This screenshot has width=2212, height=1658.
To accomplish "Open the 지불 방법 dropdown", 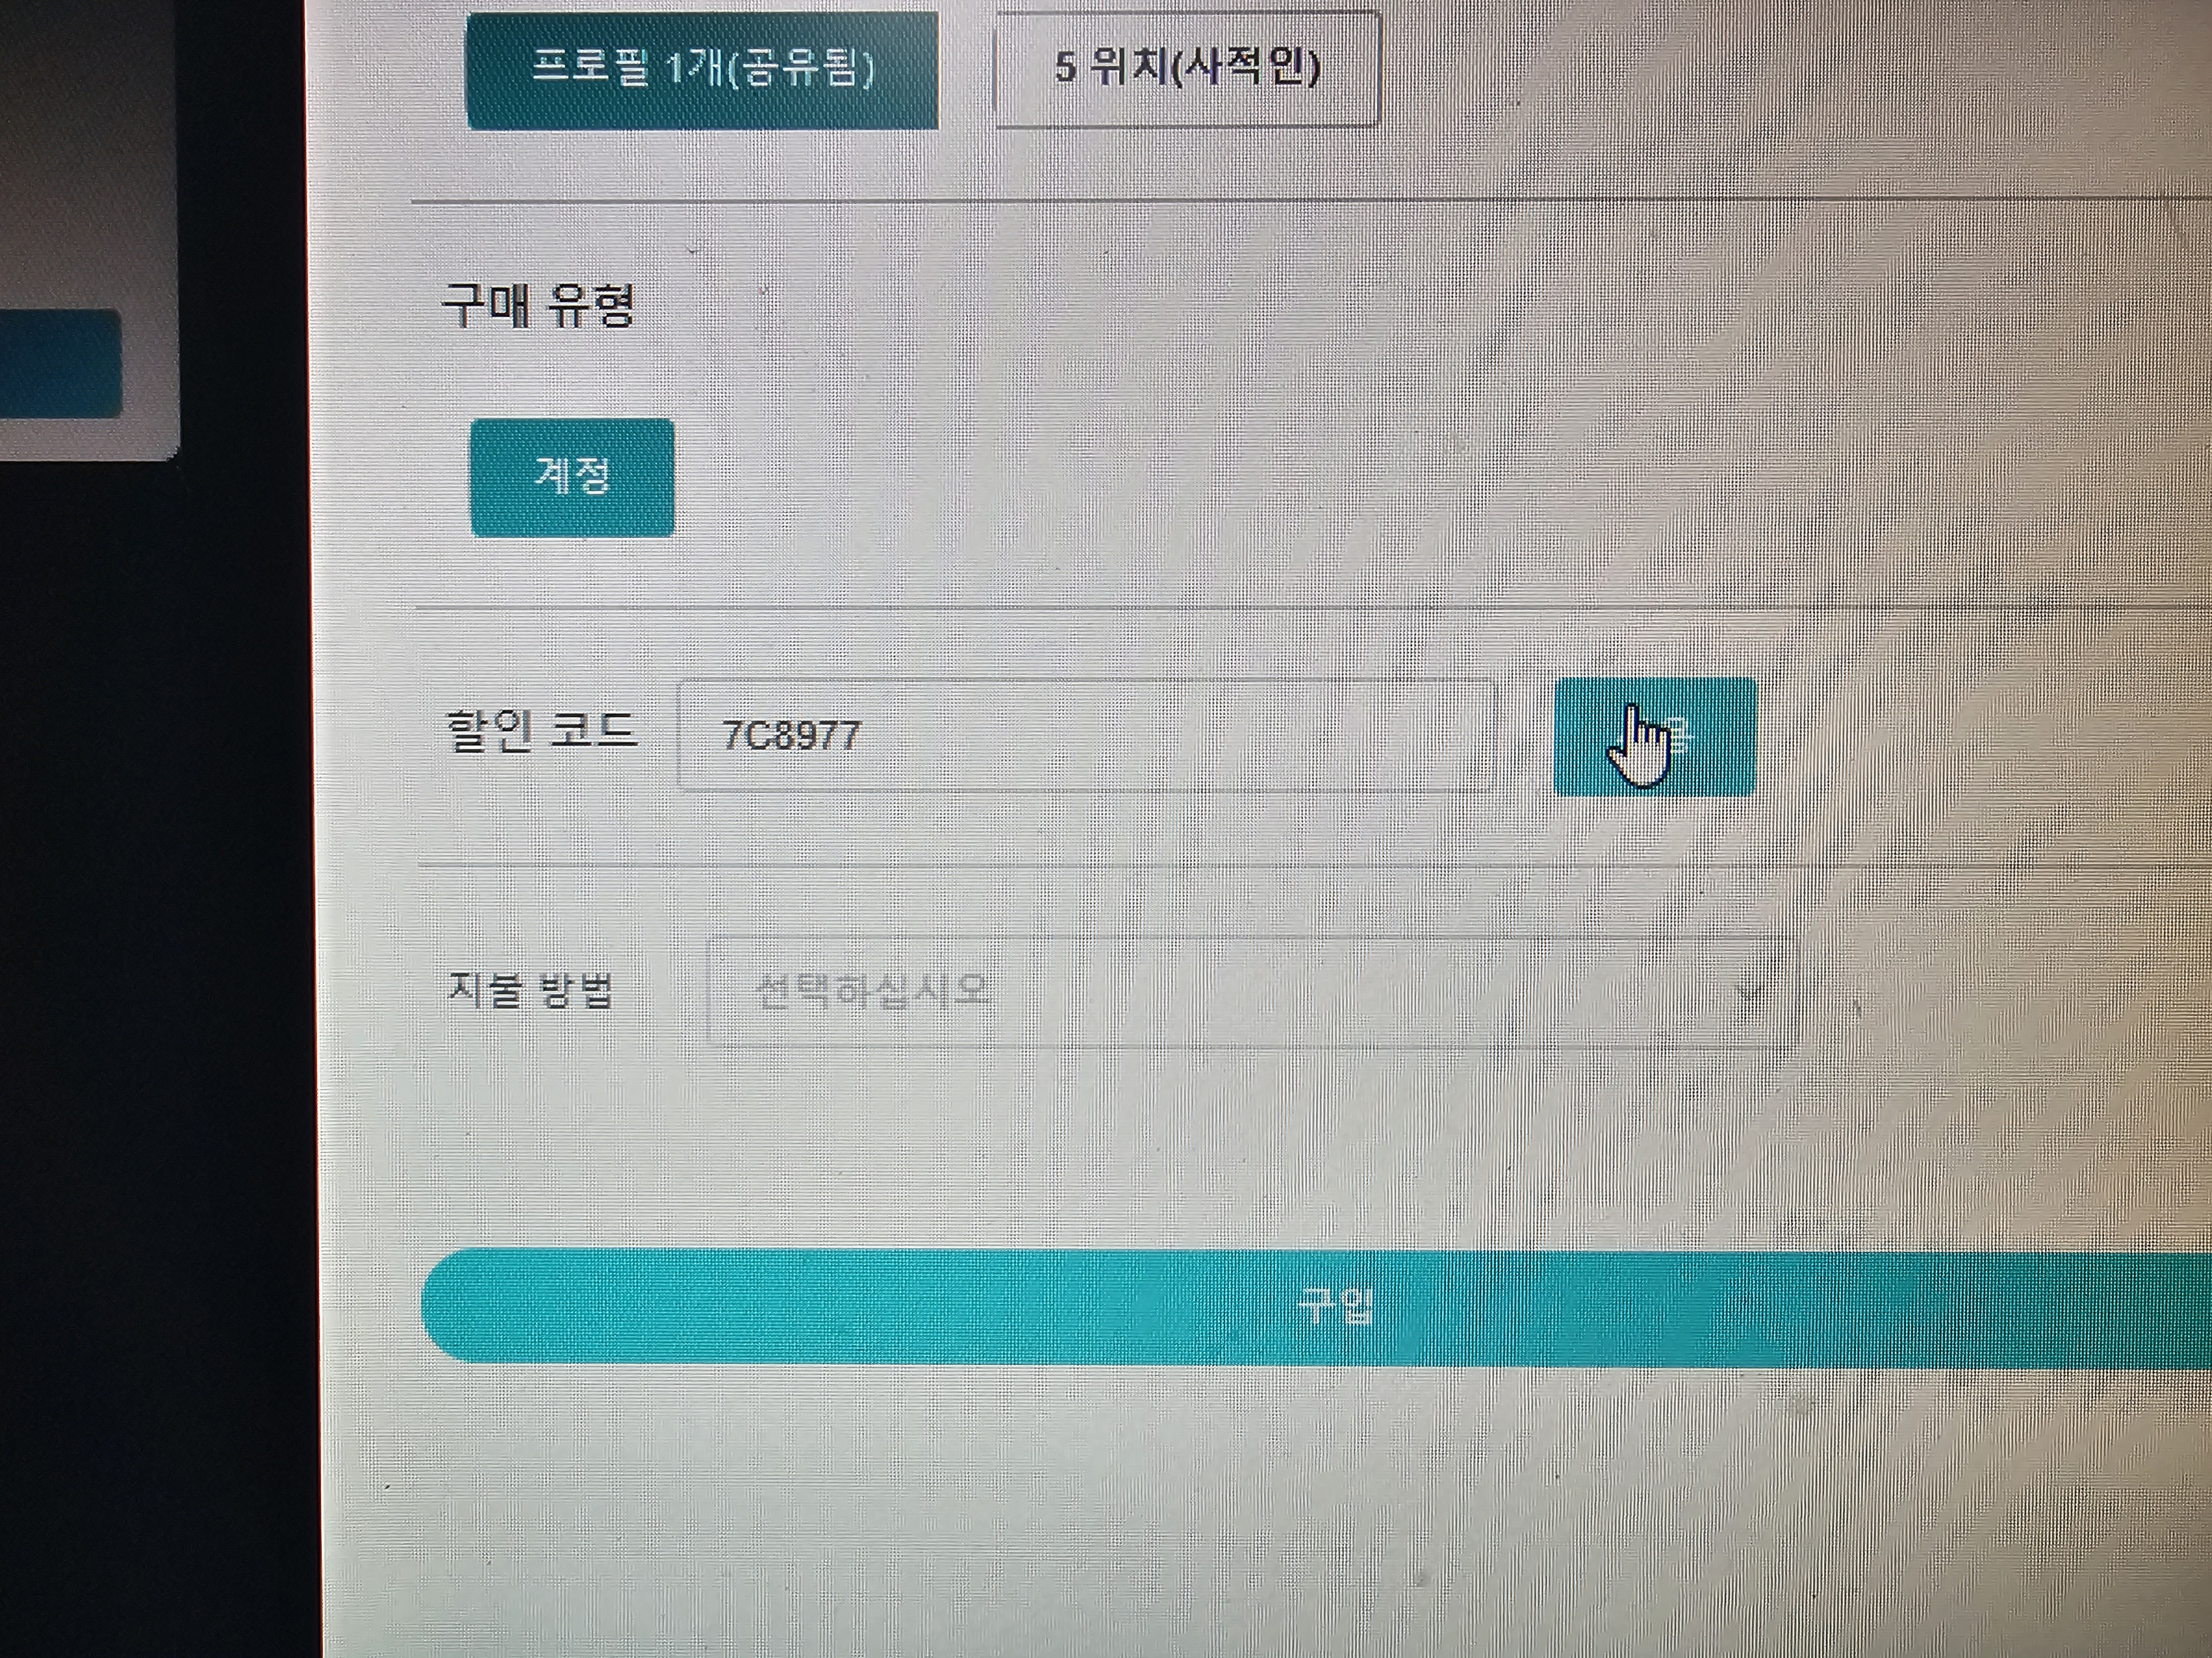I will pyautogui.click(x=1250, y=991).
